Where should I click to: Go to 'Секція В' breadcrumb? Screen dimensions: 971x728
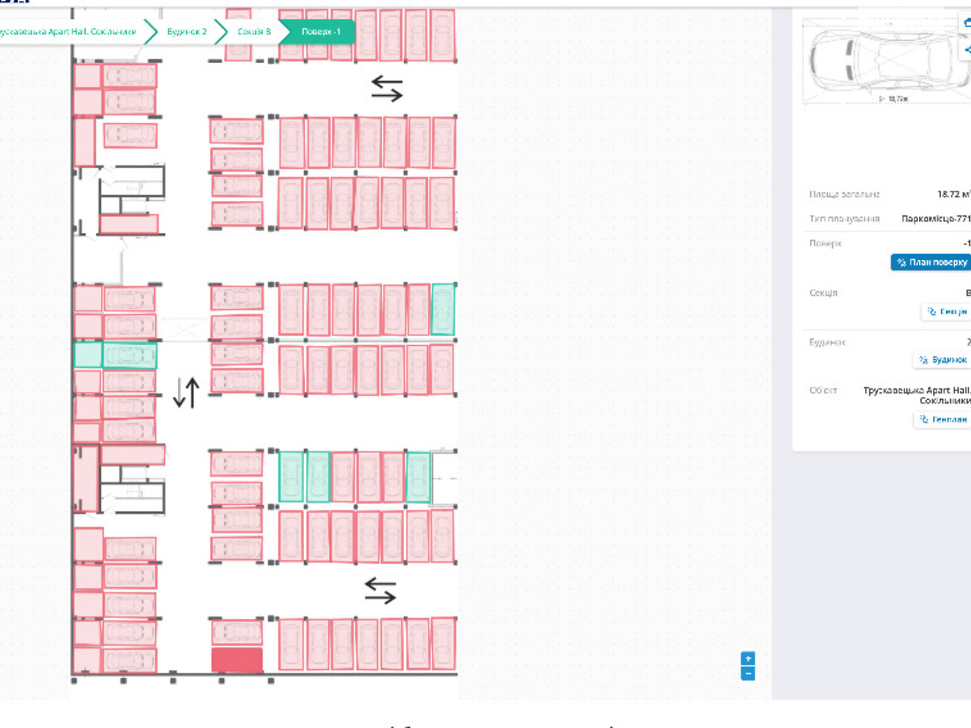(x=253, y=32)
